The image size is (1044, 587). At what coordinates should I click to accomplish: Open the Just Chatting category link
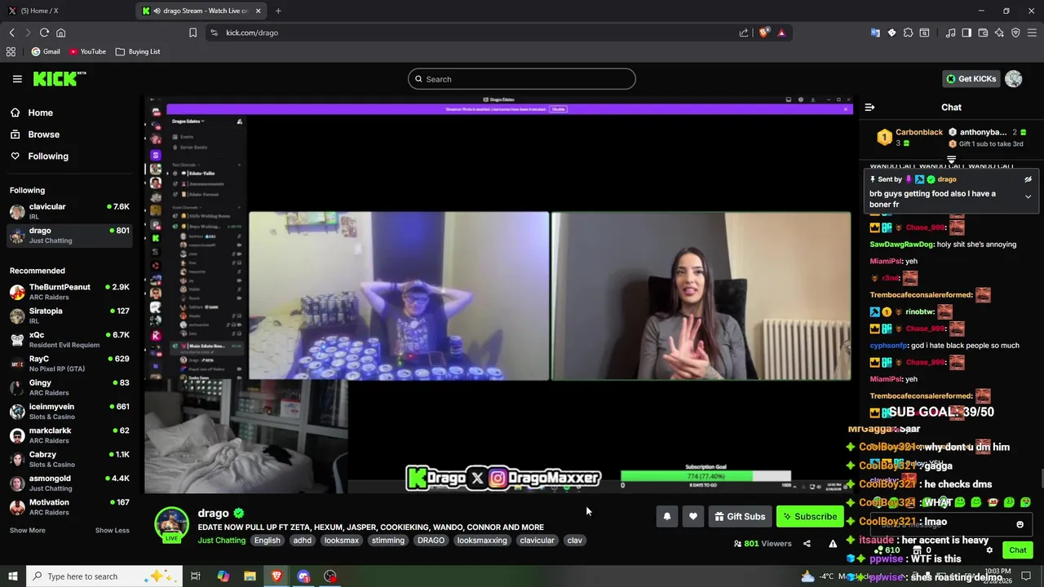(x=221, y=540)
